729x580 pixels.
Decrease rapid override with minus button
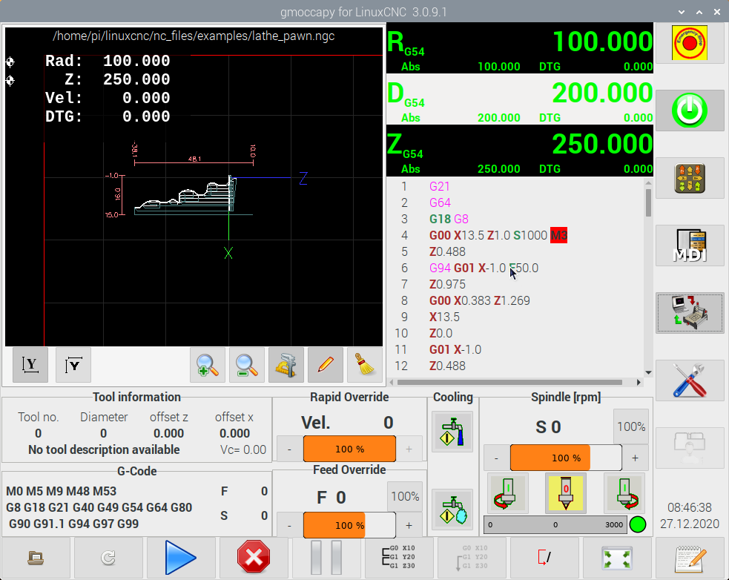click(x=289, y=449)
